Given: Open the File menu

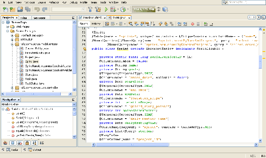Looking at the screenshot, I should point(4,2).
